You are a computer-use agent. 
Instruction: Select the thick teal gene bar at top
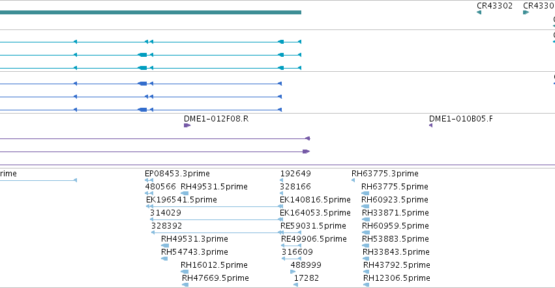151,12
